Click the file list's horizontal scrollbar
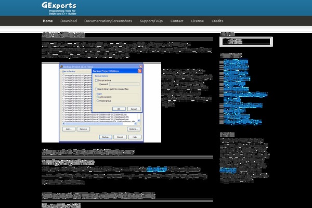This screenshot has height=208, width=312. tap(99, 124)
